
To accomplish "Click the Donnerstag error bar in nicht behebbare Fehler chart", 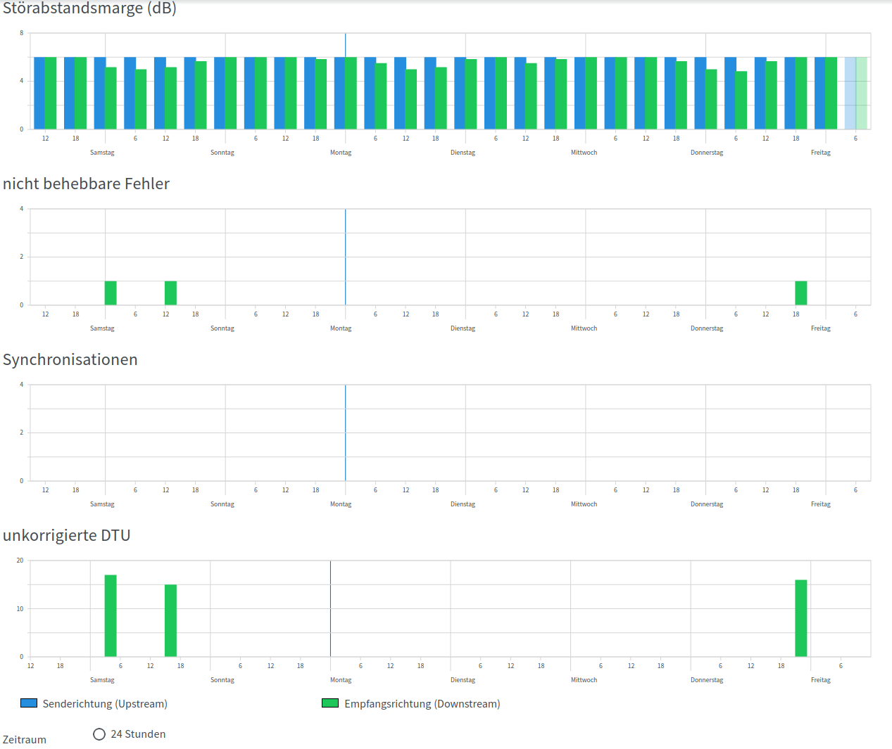I will point(801,293).
